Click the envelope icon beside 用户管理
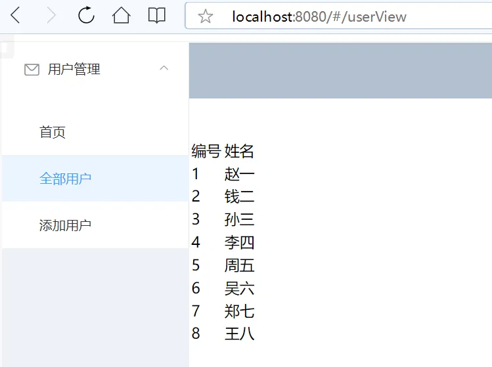 click(32, 70)
